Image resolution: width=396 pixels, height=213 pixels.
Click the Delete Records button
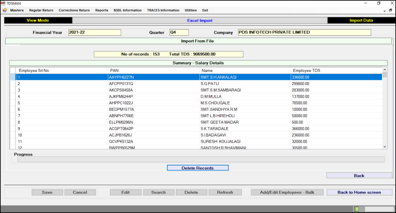[x=198, y=168]
